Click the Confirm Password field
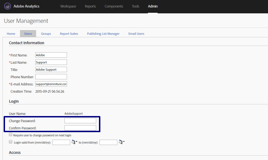 (80, 128)
